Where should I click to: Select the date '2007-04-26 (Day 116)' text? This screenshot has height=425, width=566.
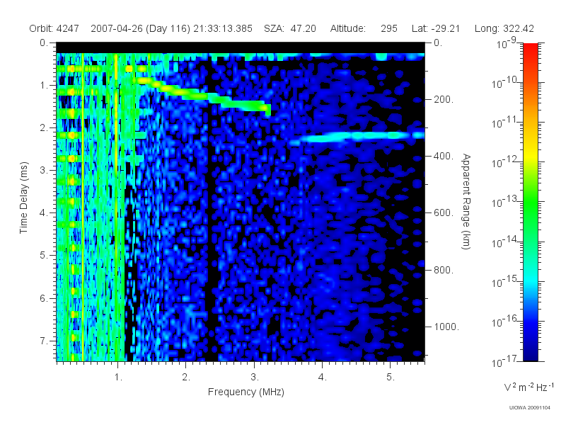tap(140, 28)
